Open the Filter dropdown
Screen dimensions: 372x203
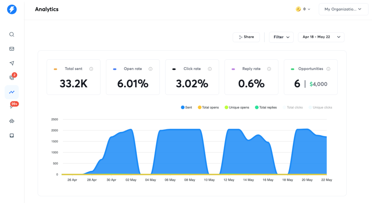pyautogui.click(x=282, y=37)
